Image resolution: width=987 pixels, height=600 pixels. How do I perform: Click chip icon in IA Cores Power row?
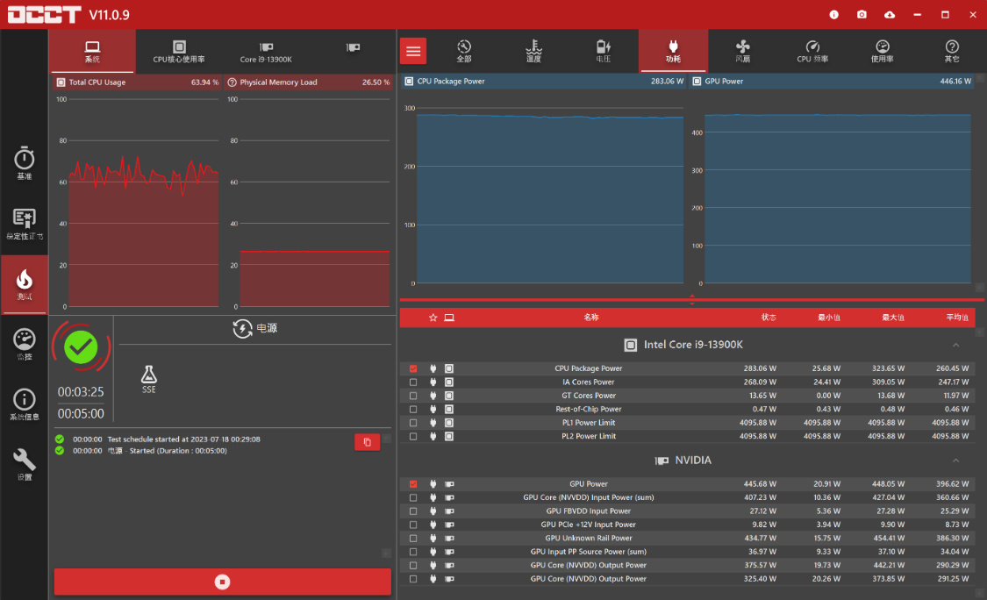[x=449, y=382]
